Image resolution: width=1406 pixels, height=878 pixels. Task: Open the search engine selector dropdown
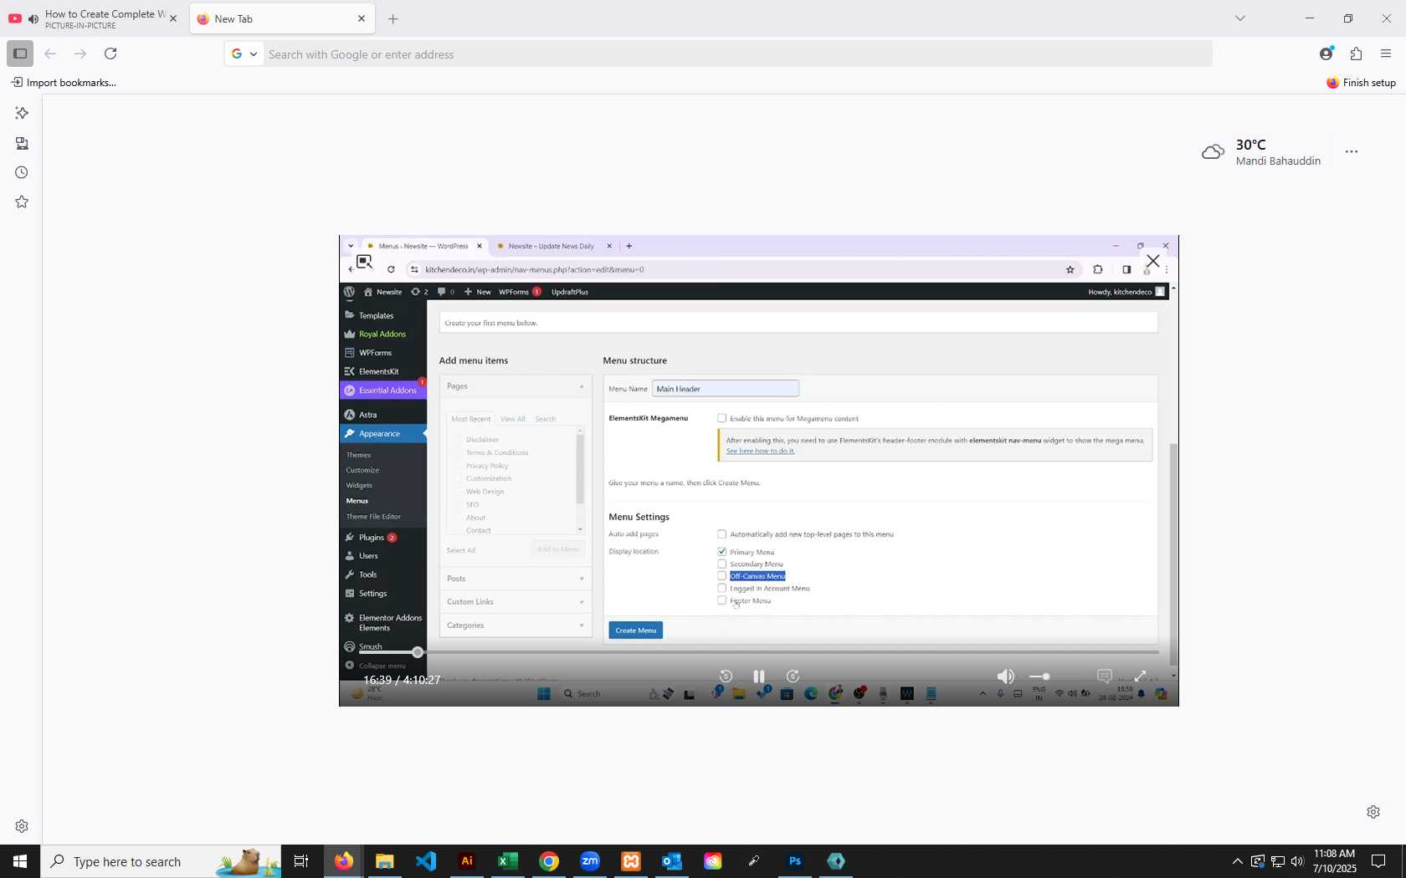[244, 54]
